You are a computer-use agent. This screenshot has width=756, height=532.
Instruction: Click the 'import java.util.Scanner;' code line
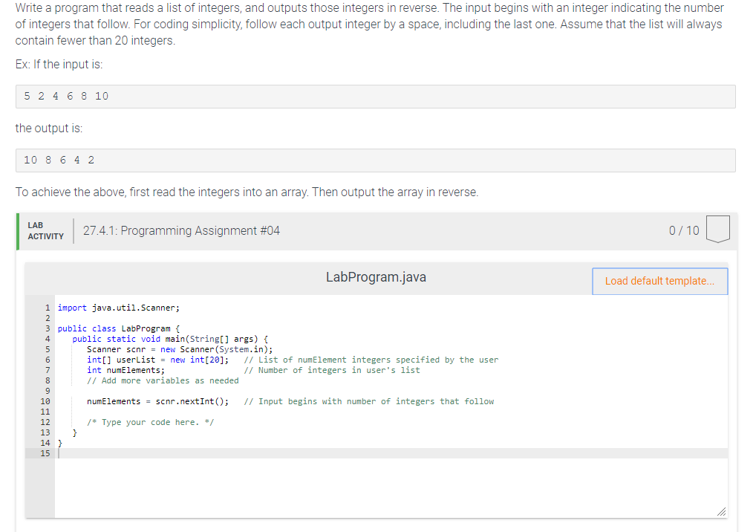[x=119, y=308]
